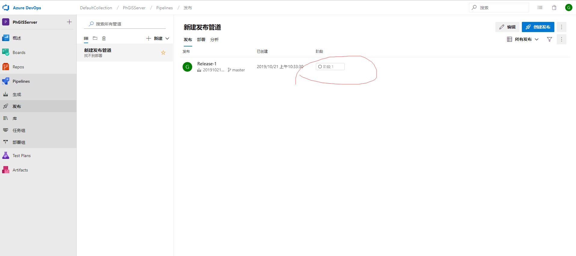Click the 创建发布 button
This screenshot has width=576, height=256.
pos(538,27)
